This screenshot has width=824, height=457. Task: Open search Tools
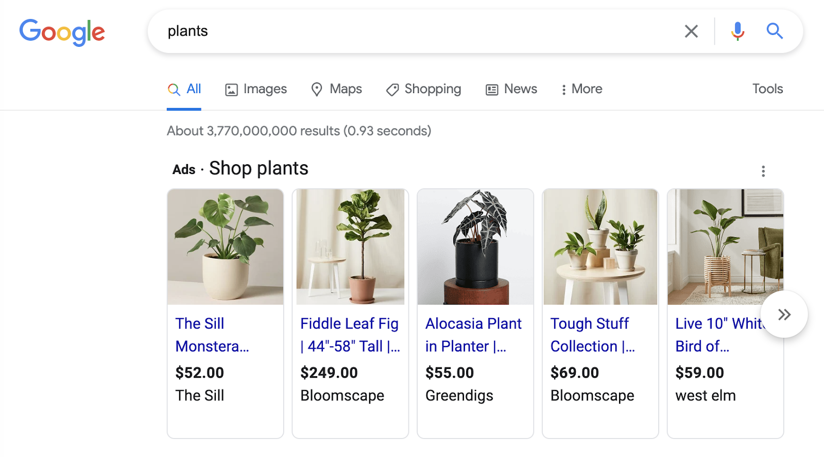point(767,89)
